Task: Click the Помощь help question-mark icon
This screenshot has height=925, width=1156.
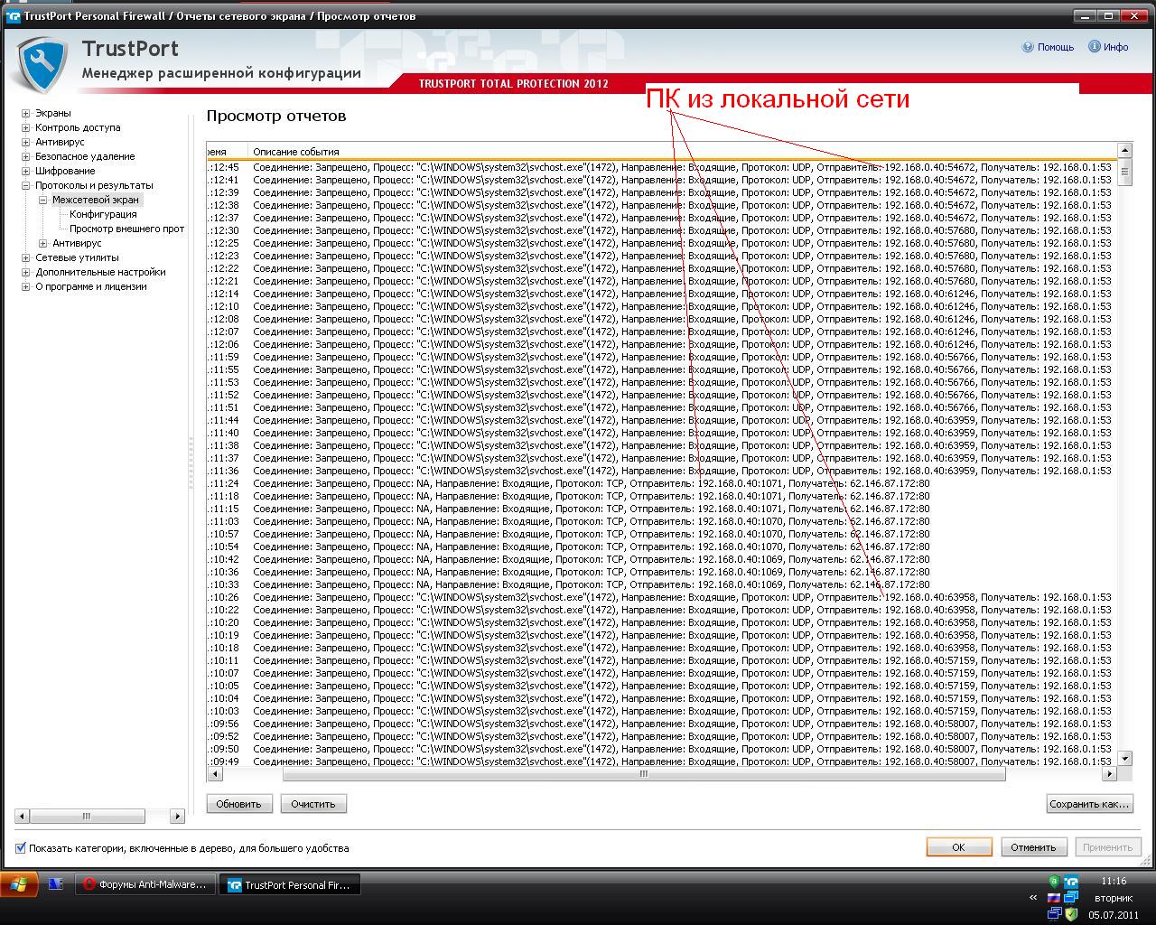Action: [1028, 47]
